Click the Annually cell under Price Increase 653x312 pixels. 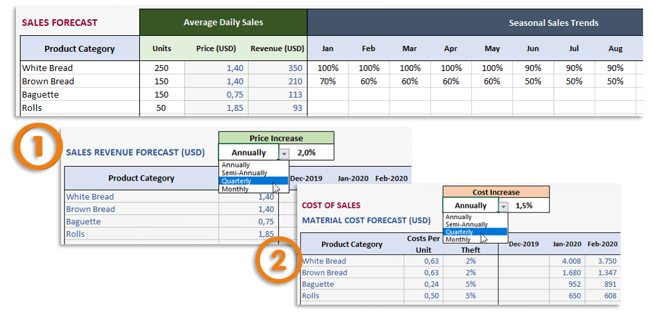click(249, 153)
